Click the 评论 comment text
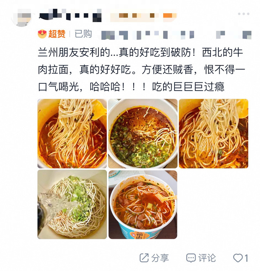 click(x=207, y=258)
